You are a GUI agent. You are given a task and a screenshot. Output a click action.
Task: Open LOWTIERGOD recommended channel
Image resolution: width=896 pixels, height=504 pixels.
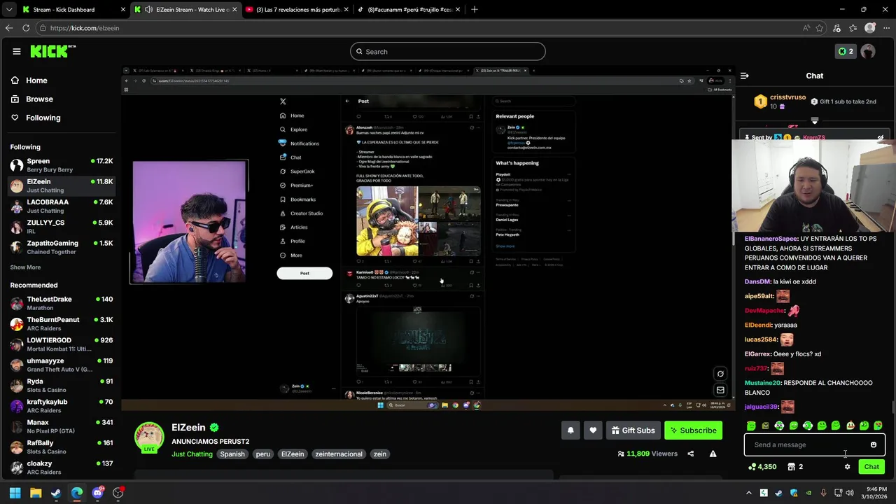pyautogui.click(x=62, y=344)
